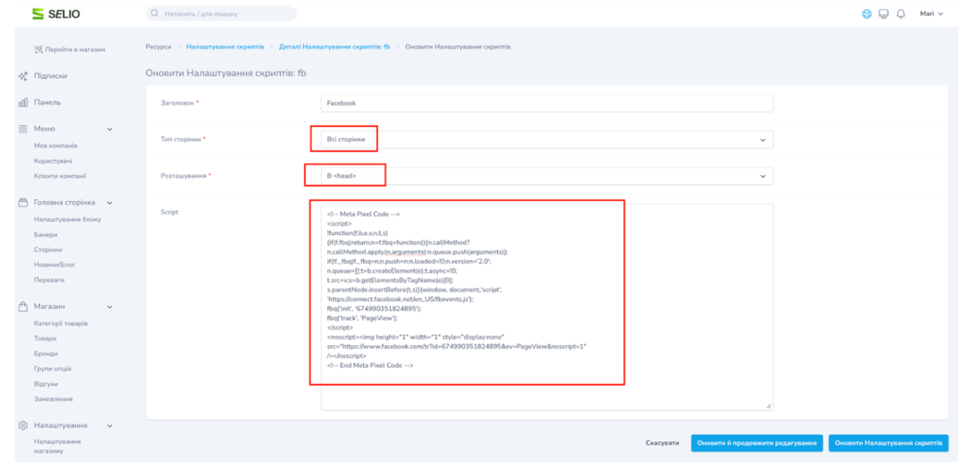Open Товари in the sidebar
The height and width of the screenshot is (462, 958).
45,338
